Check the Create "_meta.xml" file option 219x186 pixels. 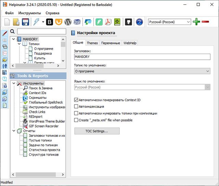(76, 120)
